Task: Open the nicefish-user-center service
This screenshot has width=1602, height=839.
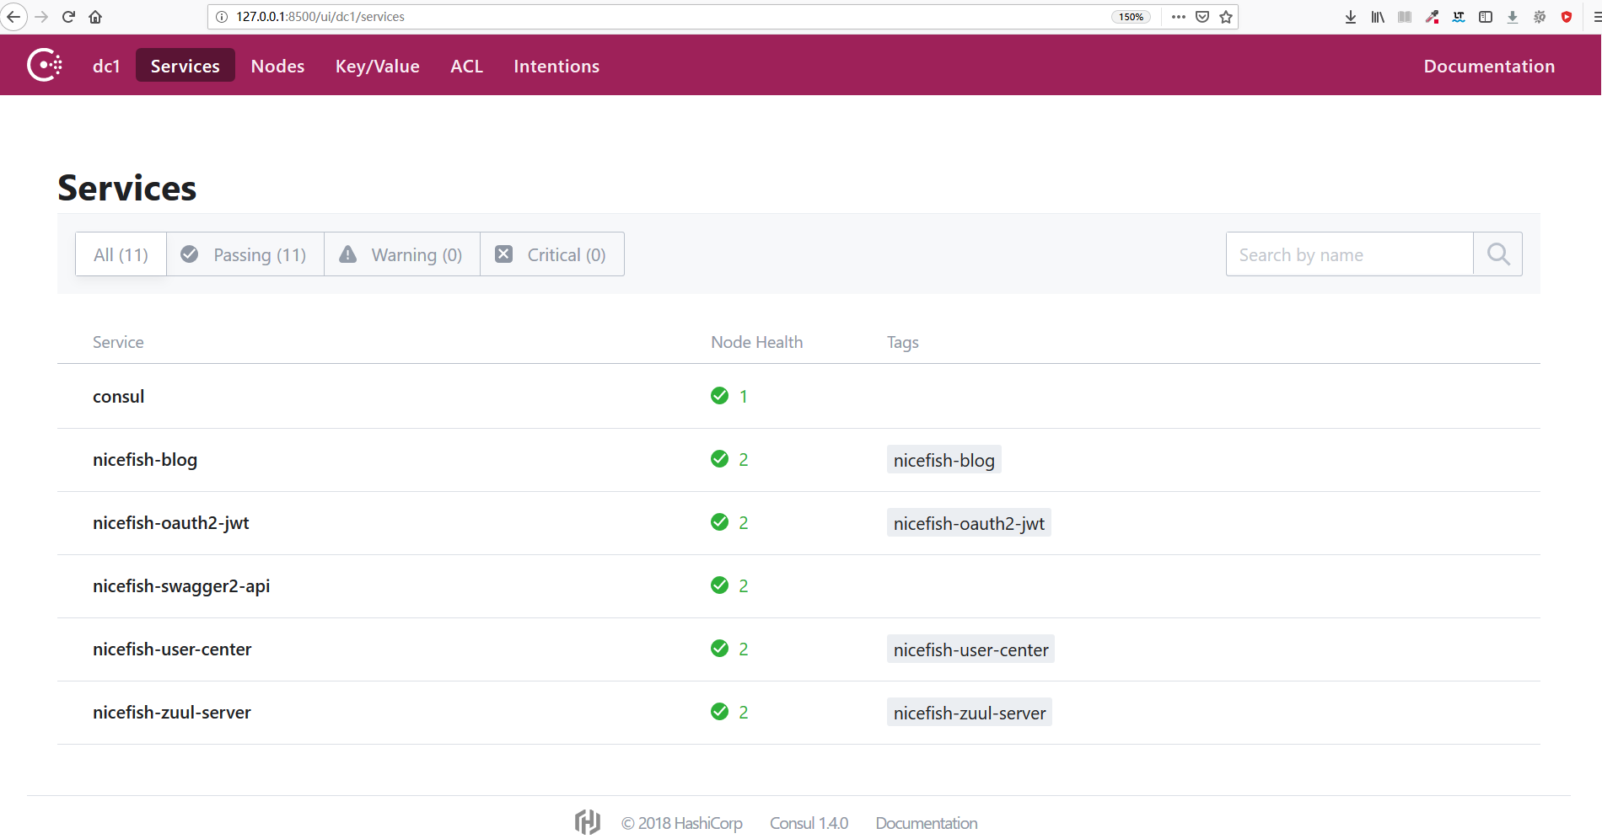Action: 172,649
